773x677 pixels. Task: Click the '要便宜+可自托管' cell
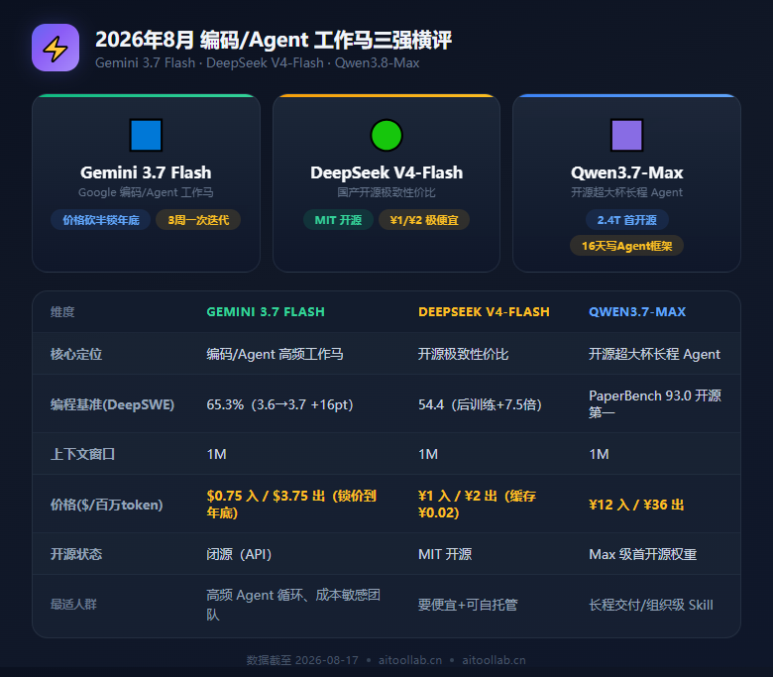(x=468, y=605)
